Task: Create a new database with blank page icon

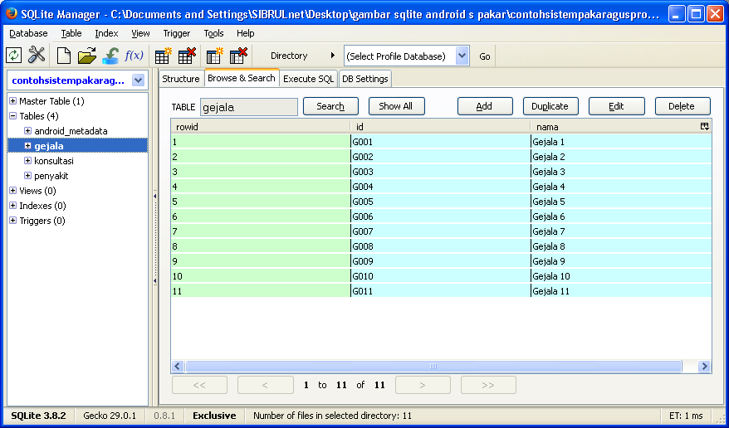Action: [x=64, y=56]
